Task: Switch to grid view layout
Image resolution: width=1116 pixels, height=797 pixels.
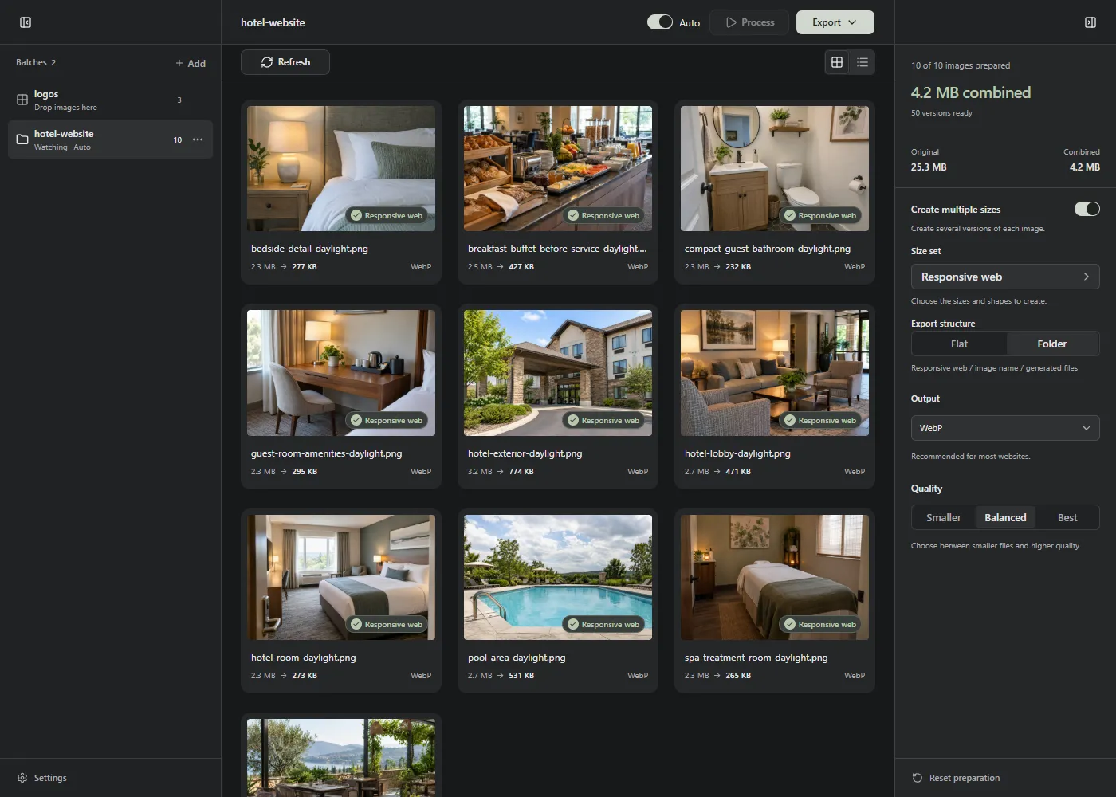Action: [837, 62]
